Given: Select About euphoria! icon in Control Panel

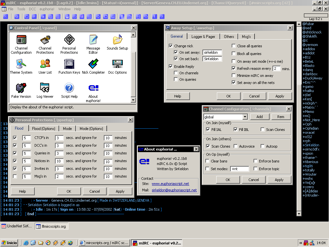Looking at the screenshot, I should click(x=93, y=93).
